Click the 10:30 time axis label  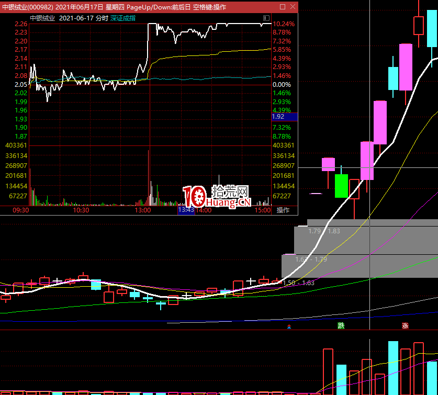[x=81, y=210]
